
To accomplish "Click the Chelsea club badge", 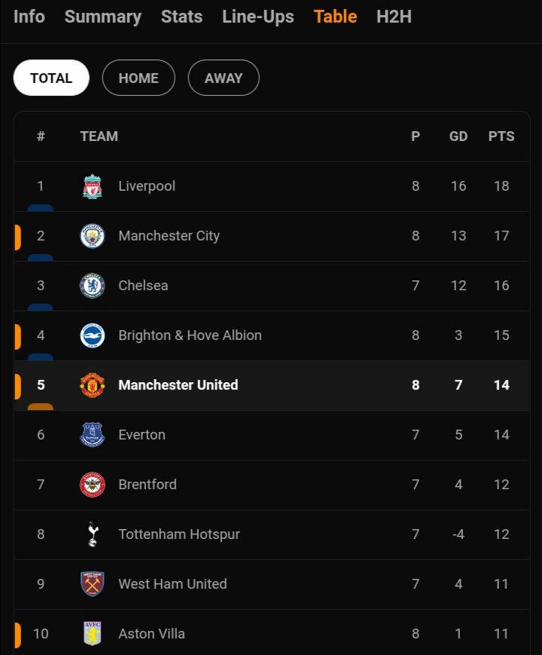I will click(x=92, y=286).
